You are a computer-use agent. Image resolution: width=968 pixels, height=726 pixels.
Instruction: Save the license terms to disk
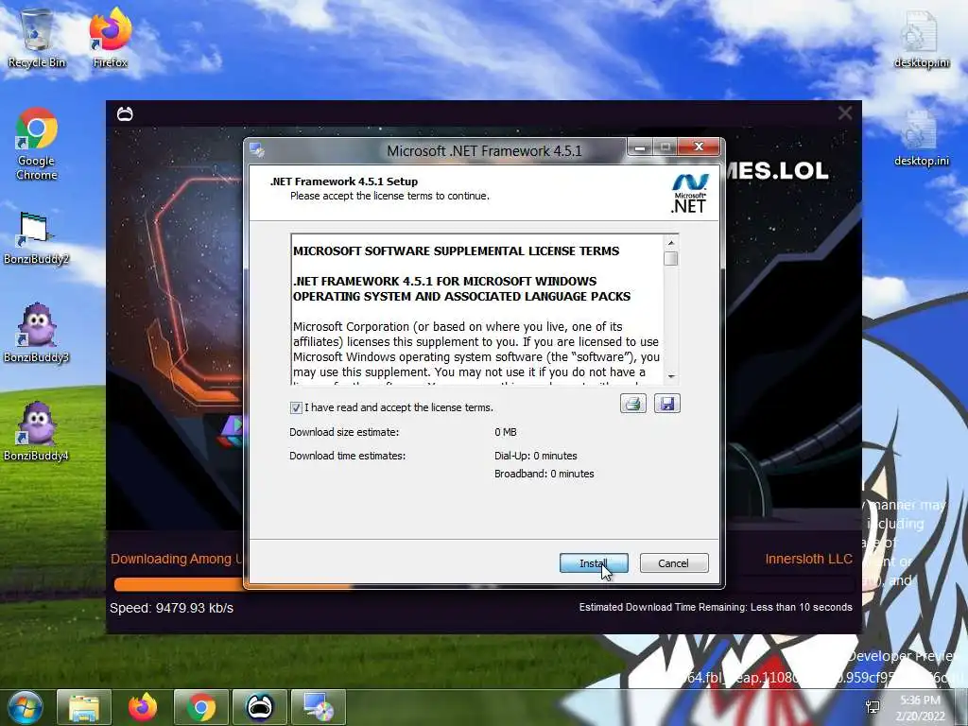tap(666, 404)
